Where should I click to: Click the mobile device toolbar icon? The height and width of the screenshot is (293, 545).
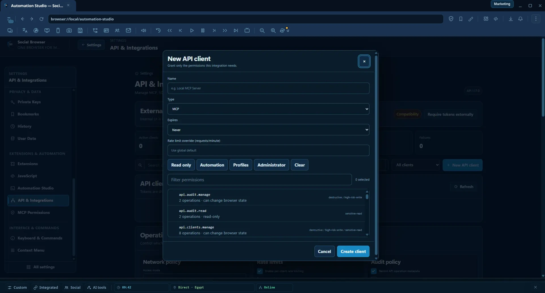click(58, 30)
